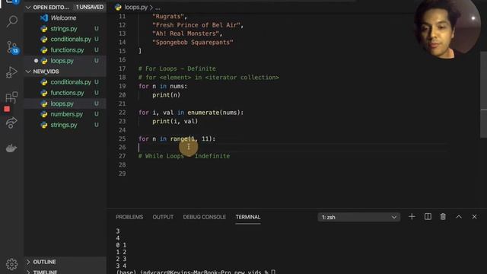This screenshot has height=274, width=487.
Task: Open the Manage settings gear
Action: point(12,264)
